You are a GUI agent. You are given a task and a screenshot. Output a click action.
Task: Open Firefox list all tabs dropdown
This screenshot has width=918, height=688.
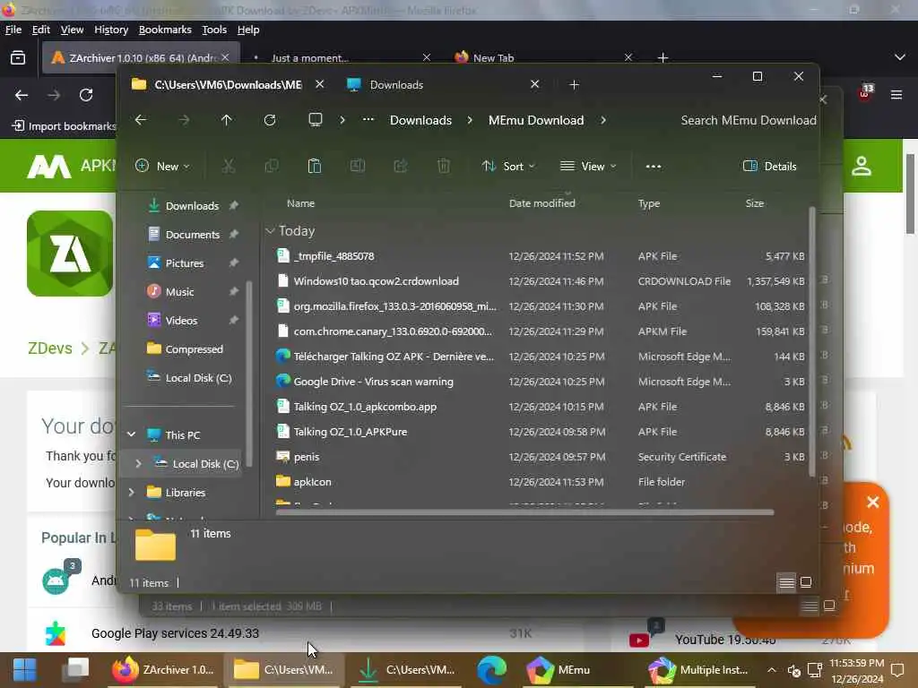(x=900, y=57)
